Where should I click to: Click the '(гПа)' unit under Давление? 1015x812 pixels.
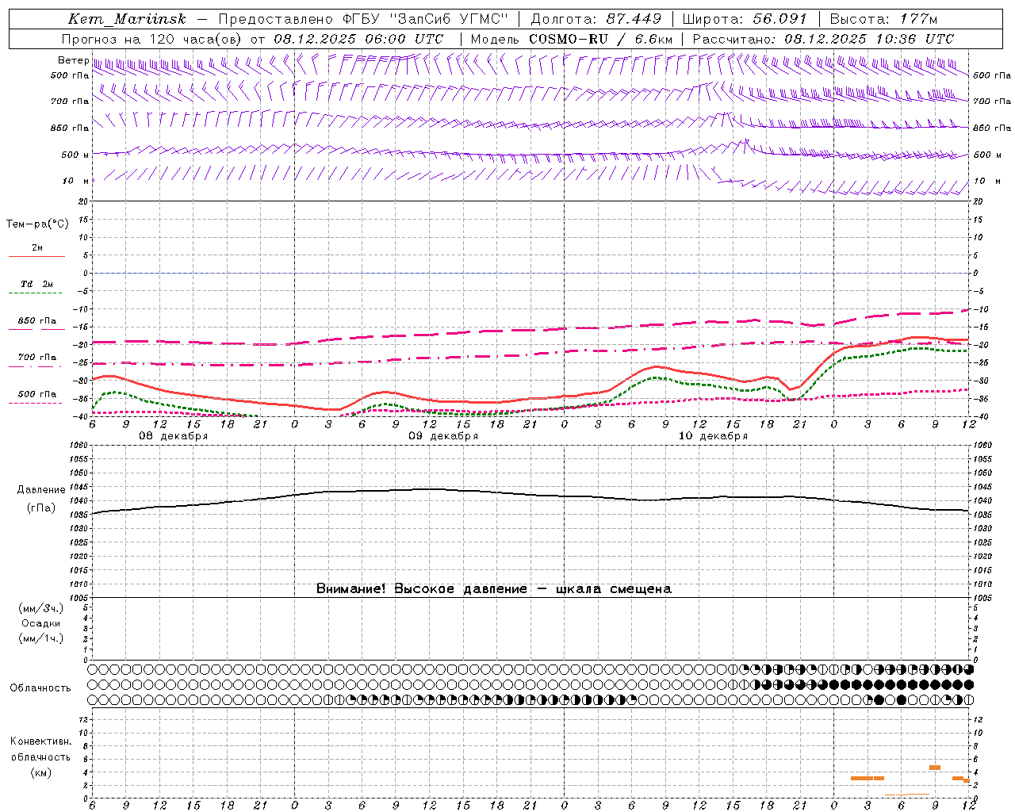point(41,508)
